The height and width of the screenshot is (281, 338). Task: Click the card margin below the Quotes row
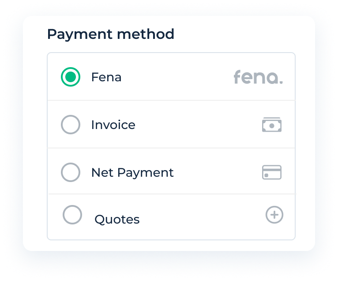click(x=171, y=245)
